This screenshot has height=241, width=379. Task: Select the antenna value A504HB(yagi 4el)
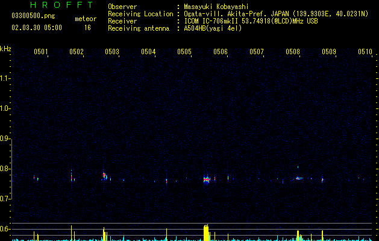tap(213, 28)
